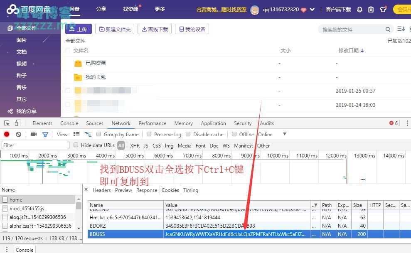Check the select-all files checkbox
411x253 pixels.
click(x=68, y=51)
